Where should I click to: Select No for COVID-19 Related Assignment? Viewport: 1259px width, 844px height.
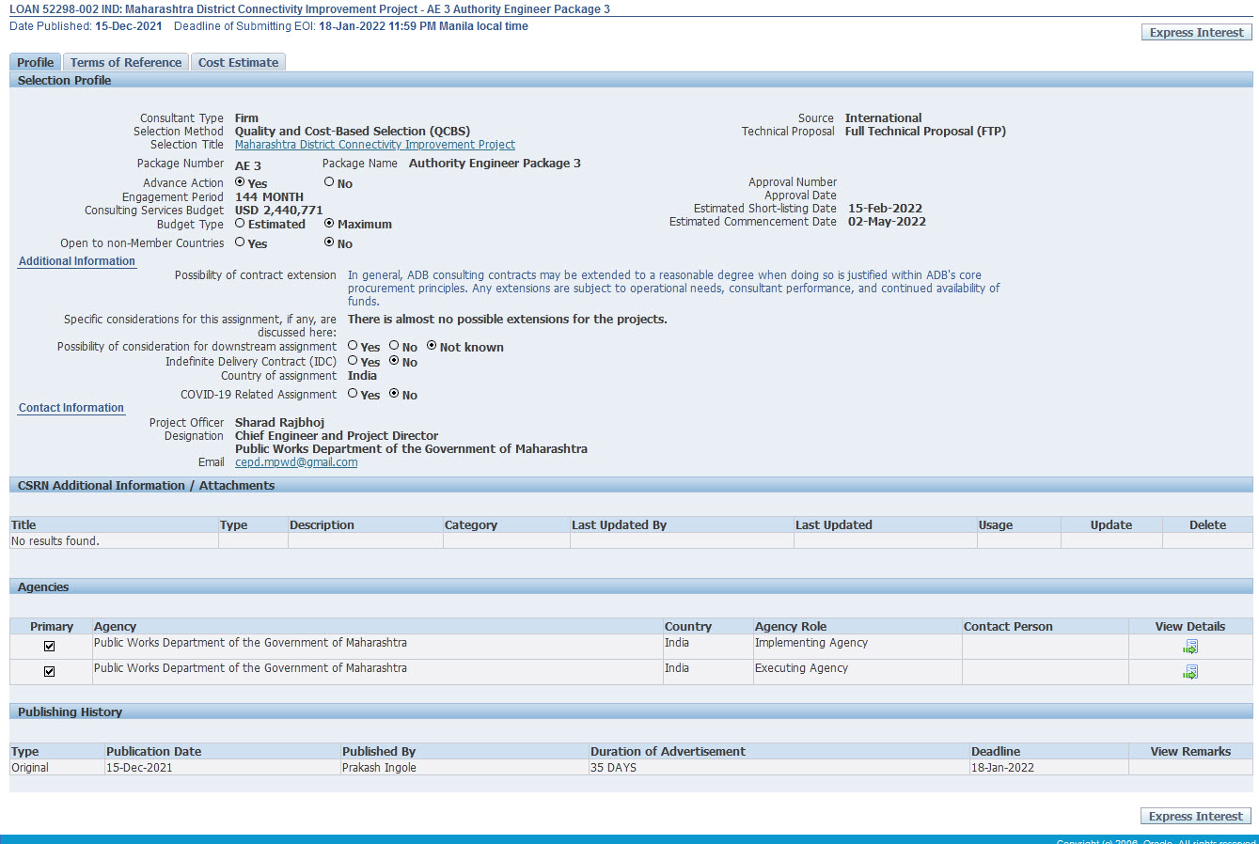[394, 394]
